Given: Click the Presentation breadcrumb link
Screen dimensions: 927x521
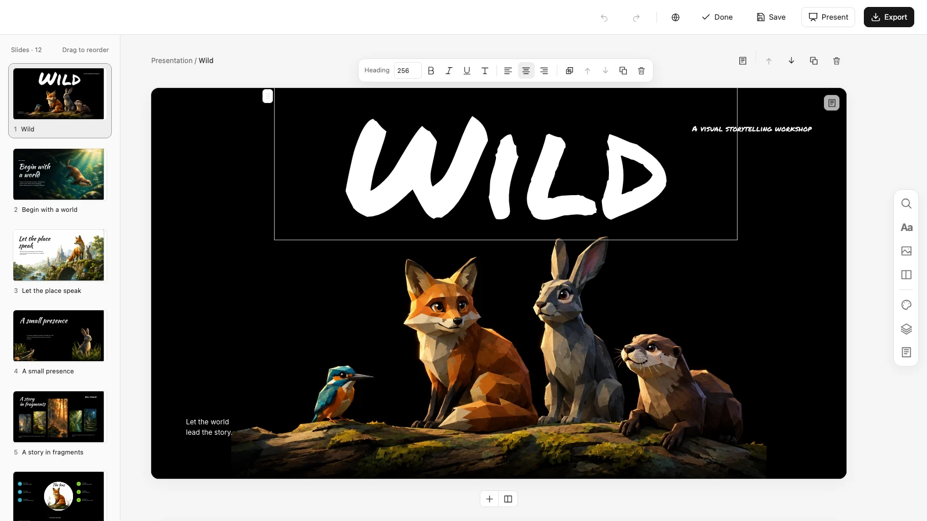Looking at the screenshot, I should (171, 61).
